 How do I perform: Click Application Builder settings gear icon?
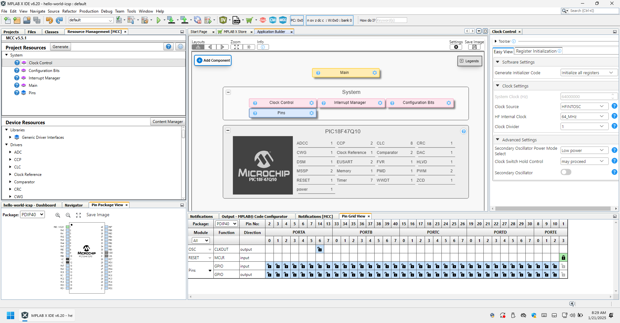pos(456,47)
